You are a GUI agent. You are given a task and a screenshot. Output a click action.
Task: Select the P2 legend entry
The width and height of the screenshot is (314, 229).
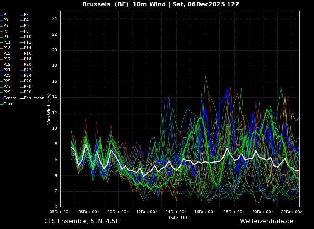coord(26,15)
